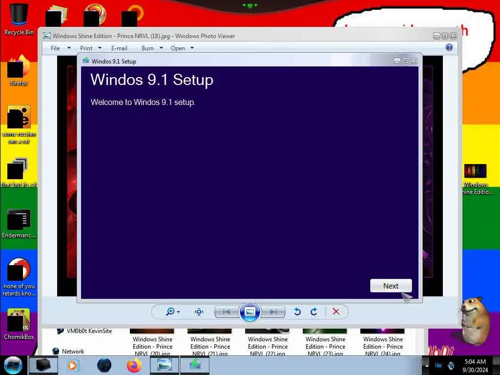This screenshot has width=500, height=375.
Task: Open the 'none of you retards kno...' desktop icon
Action: click(19, 277)
